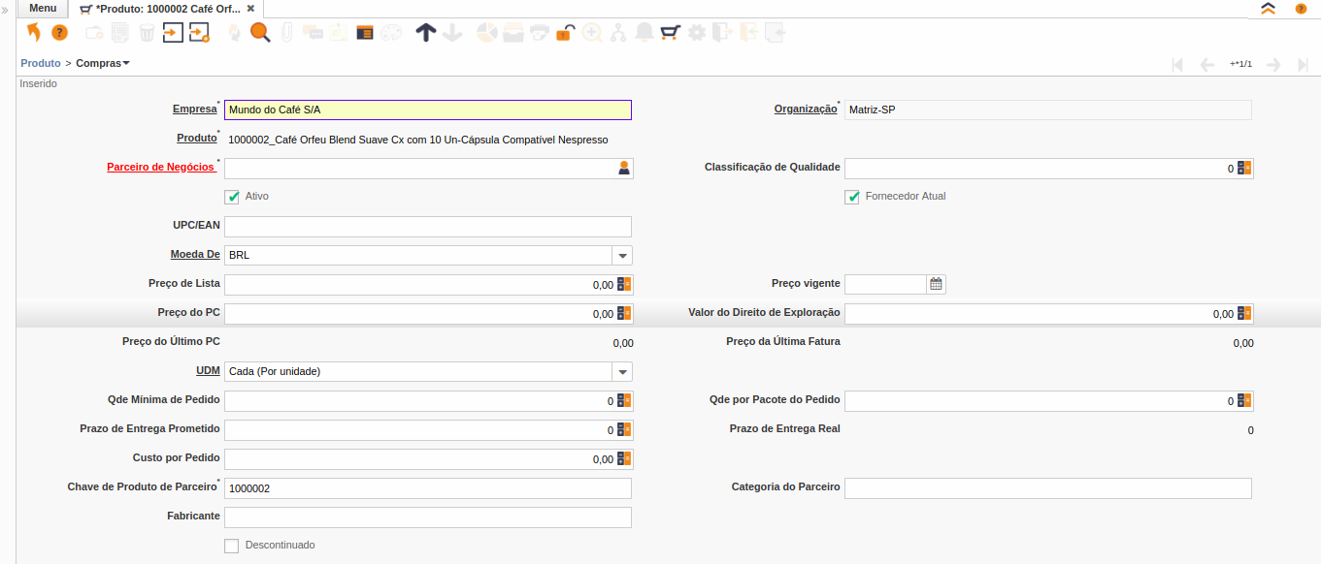This screenshot has width=1322, height=564.
Task: Open calculator for Preço do PC
Action: point(624,314)
